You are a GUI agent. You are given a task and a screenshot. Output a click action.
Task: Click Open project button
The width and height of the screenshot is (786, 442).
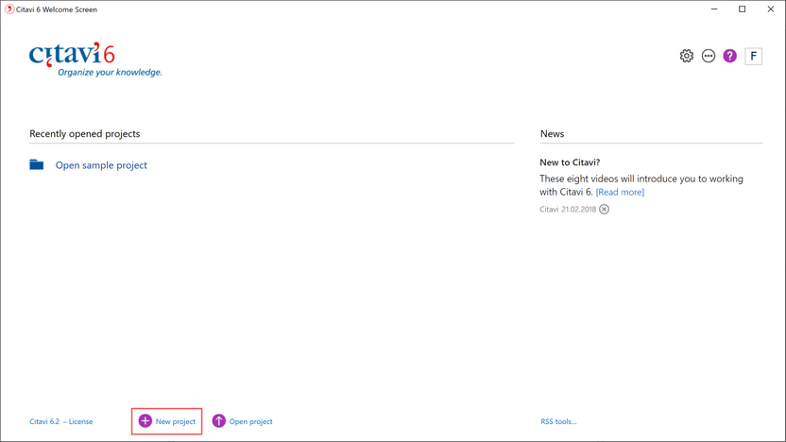click(242, 421)
